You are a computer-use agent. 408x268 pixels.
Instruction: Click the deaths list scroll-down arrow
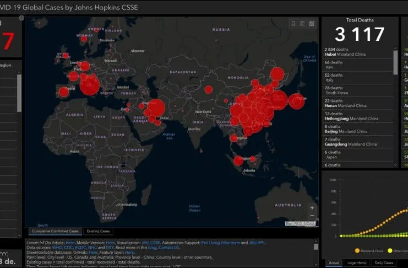[x=395, y=165]
